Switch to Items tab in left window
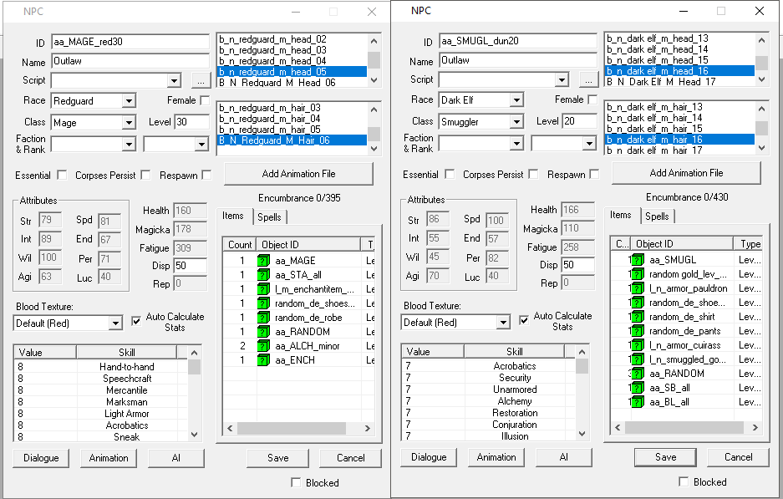Viewport: 783px width, 499px height. (x=233, y=216)
